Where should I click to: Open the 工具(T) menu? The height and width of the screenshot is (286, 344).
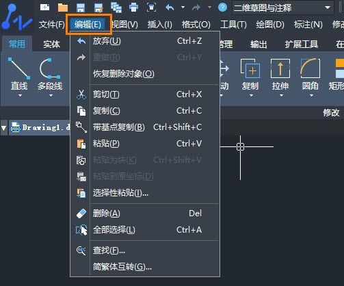point(233,24)
